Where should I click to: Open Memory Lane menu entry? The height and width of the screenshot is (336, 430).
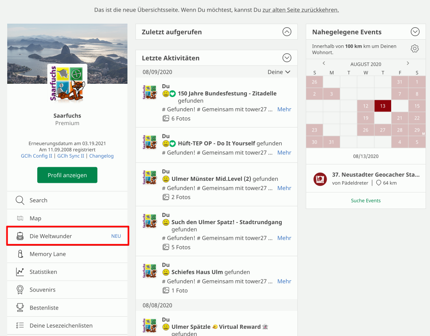coord(67,254)
